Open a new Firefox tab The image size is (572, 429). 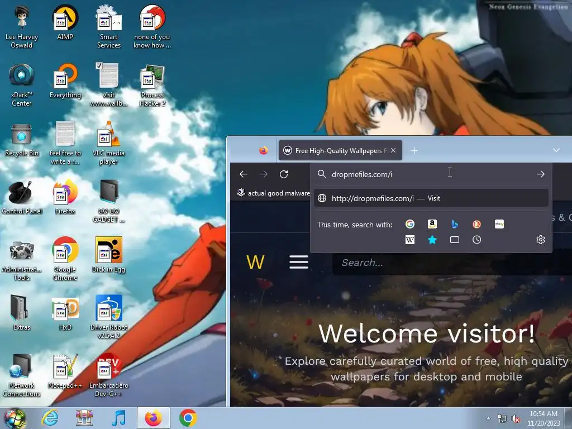414,150
